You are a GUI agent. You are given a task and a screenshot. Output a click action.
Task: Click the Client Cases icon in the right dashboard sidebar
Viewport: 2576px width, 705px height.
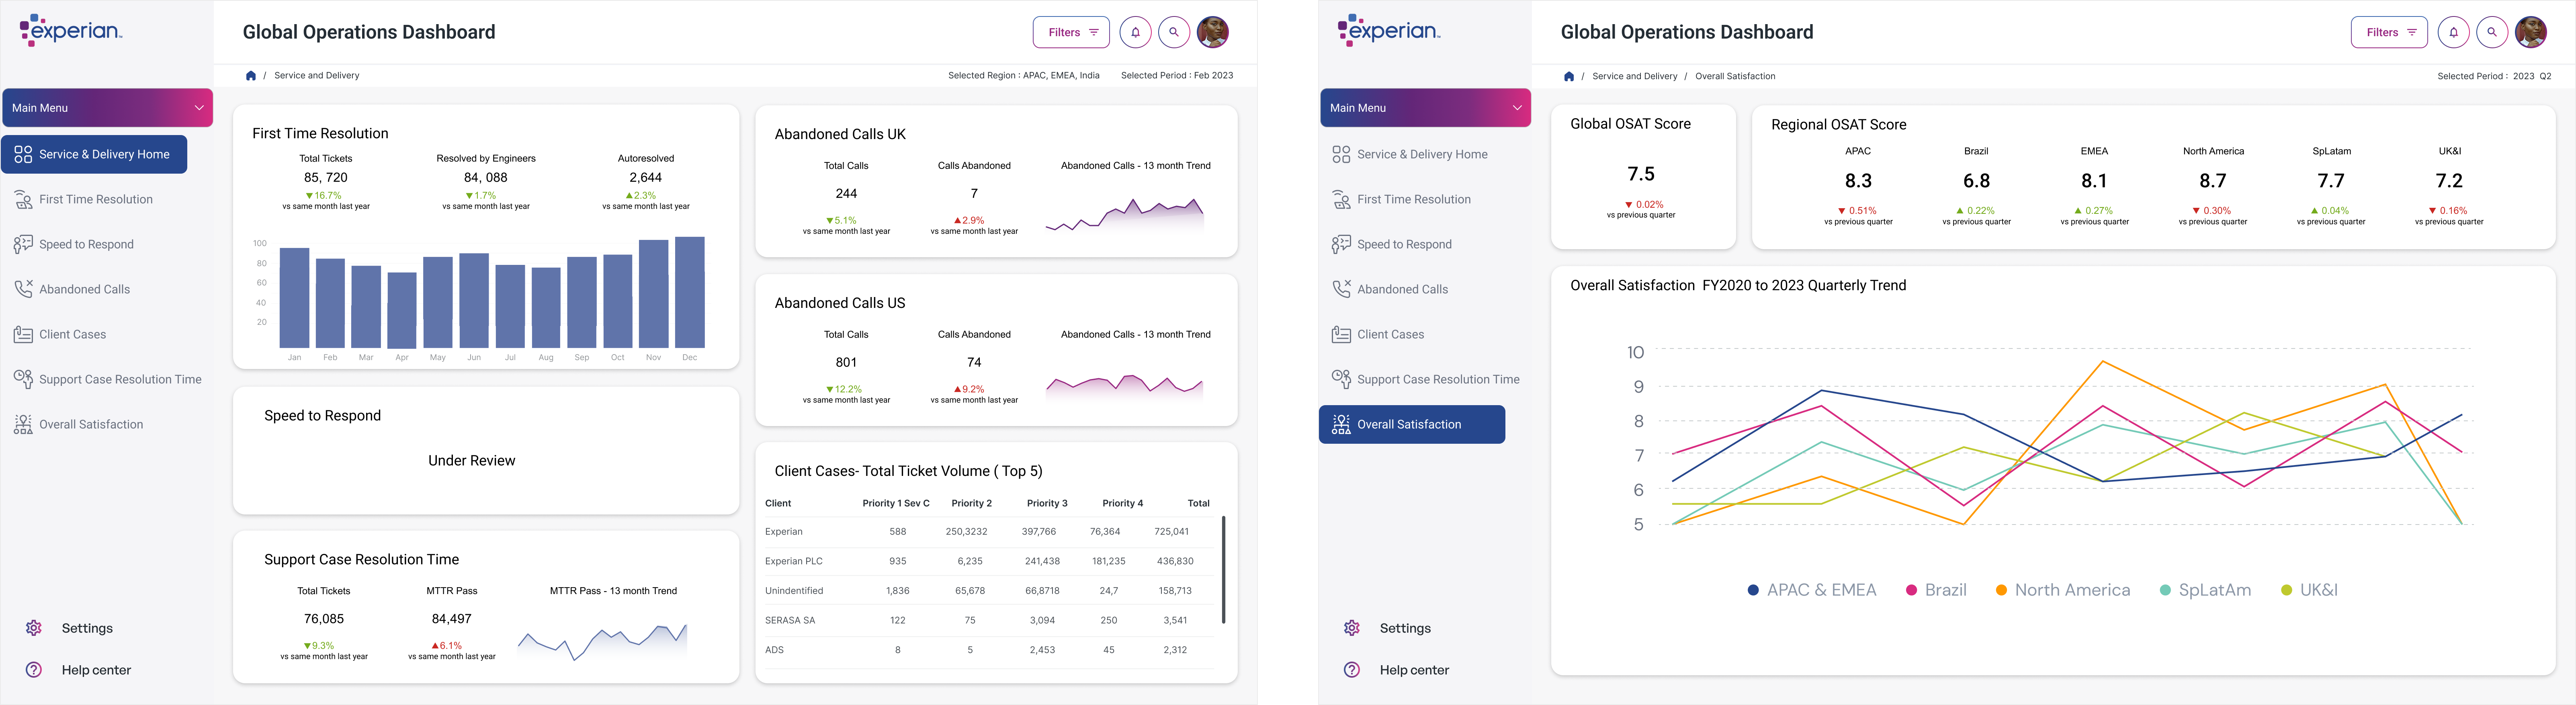[x=1342, y=334]
